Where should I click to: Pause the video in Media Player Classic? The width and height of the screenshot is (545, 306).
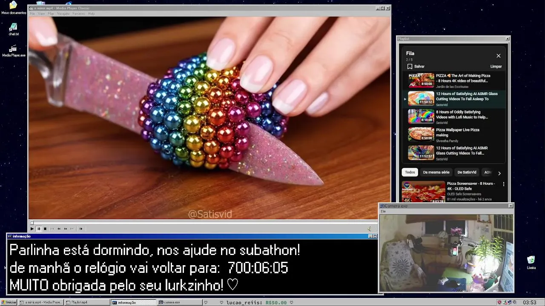pyautogui.click(x=39, y=229)
